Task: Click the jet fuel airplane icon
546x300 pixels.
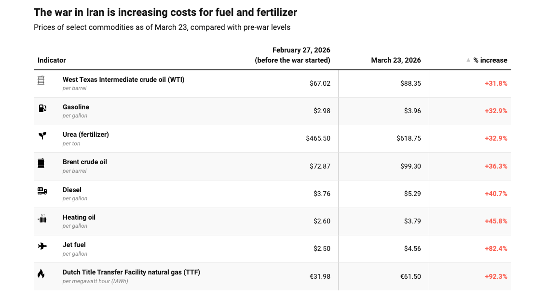Action: (42, 246)
